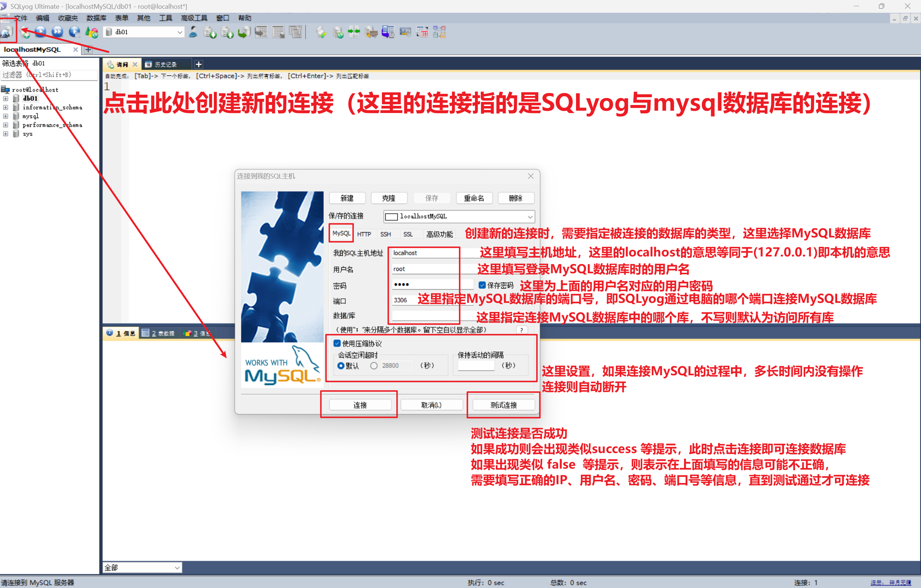The height and width of the screenshot is (588, 921).
Task: Click the table with calculator toolbar icon
Action: pyautogui.click(x=278, y=32)
